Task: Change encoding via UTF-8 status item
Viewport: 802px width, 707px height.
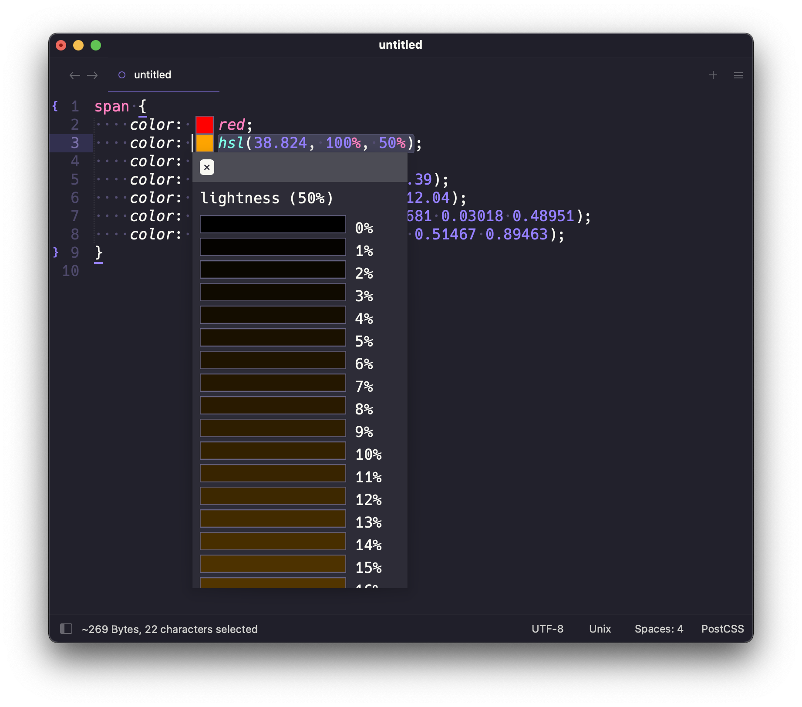Action: pyautogui.click(x=547, y=629)
